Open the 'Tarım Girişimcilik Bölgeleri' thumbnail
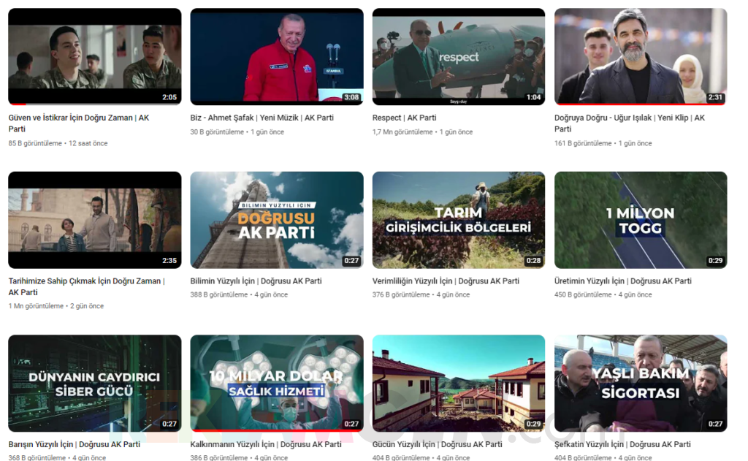This screenshot has height=461, width=748. 458,220
